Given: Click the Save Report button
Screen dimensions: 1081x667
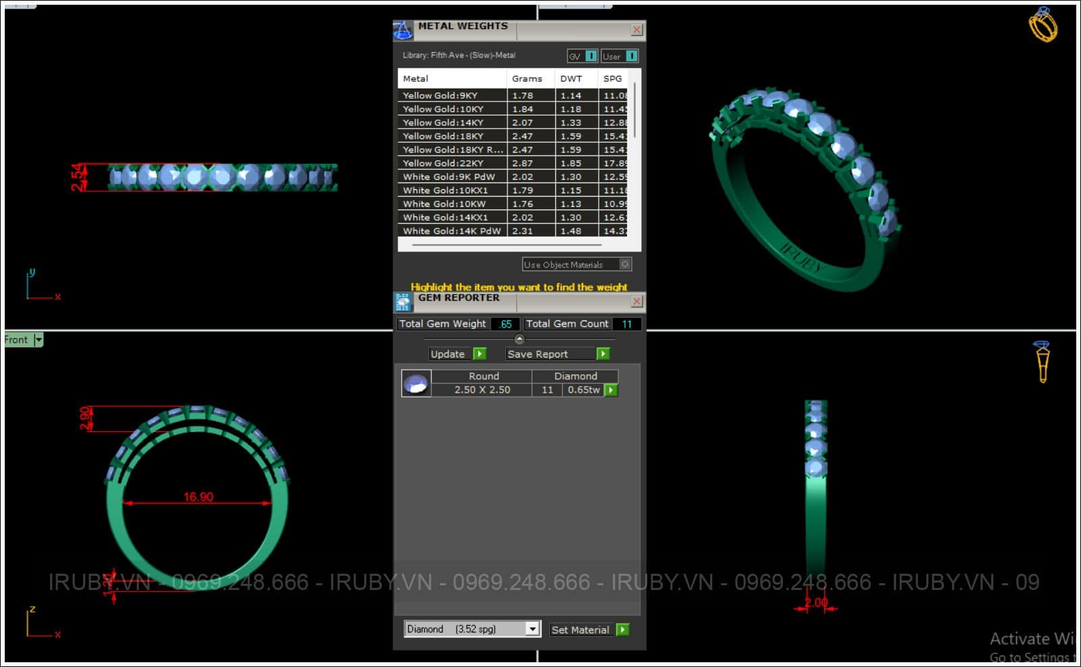Looking at the screenshot, I should [538, 354].
